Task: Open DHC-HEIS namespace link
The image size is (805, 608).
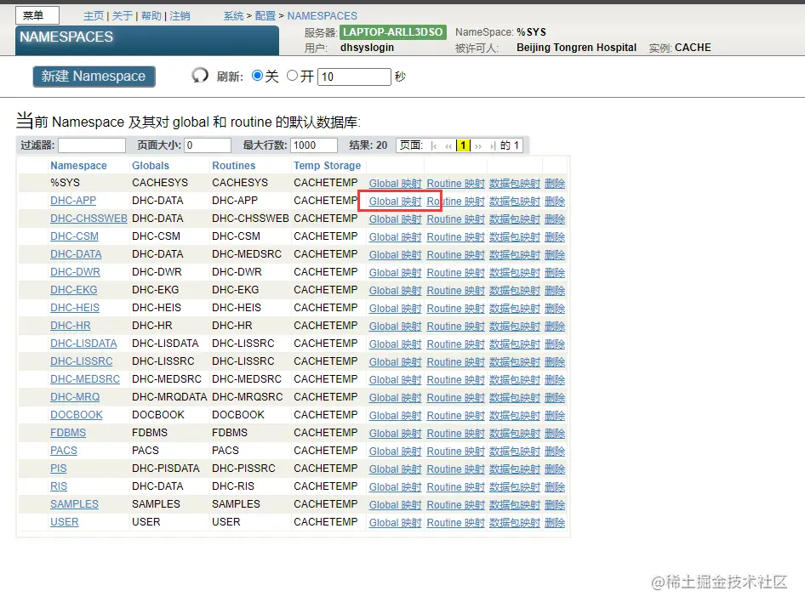Action: click(75, 308)
